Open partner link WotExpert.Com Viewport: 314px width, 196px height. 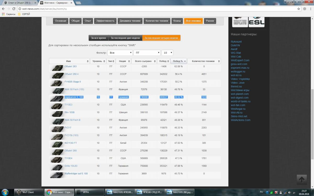coord(240,60)
